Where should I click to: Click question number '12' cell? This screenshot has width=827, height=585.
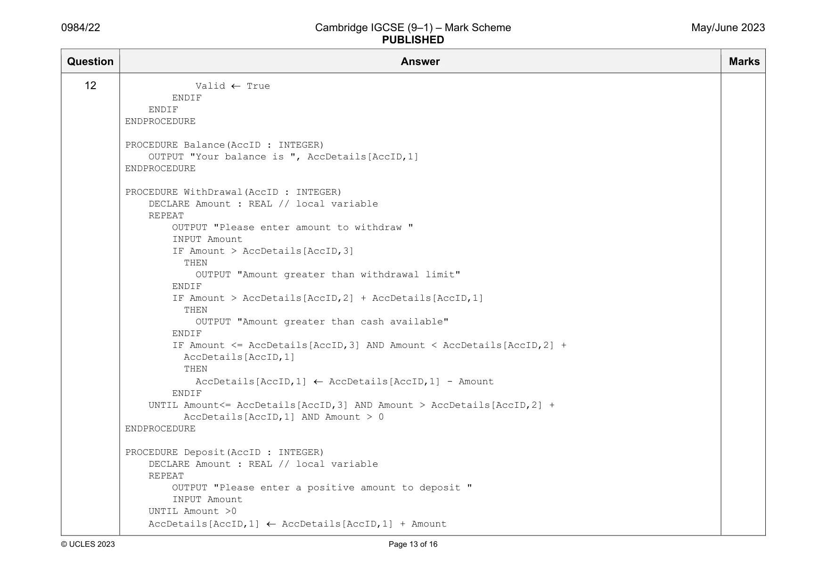pyautogui.click(x=90, y=85)
